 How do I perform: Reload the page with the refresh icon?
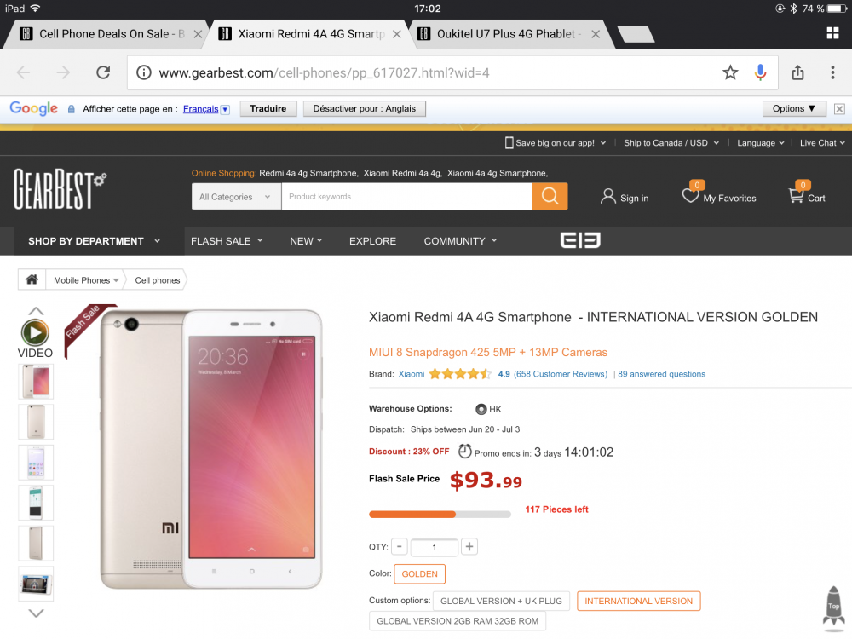coord(103,72)
